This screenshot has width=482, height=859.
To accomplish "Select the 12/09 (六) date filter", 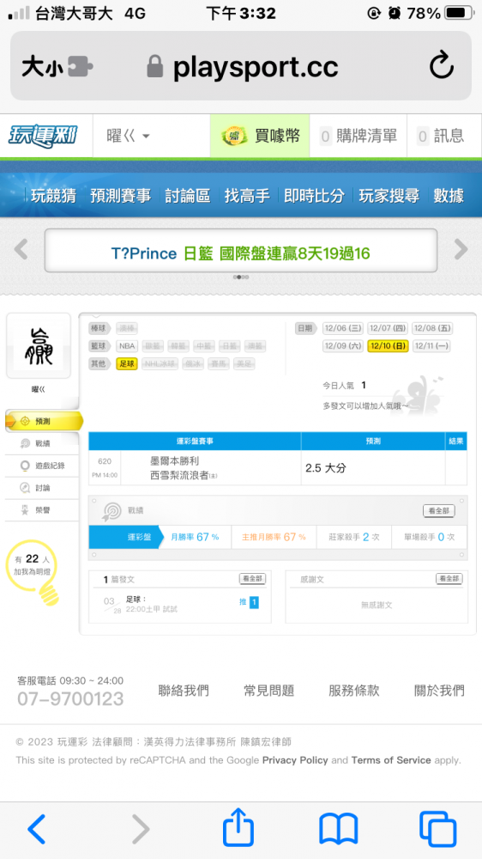I will point(343,346).
